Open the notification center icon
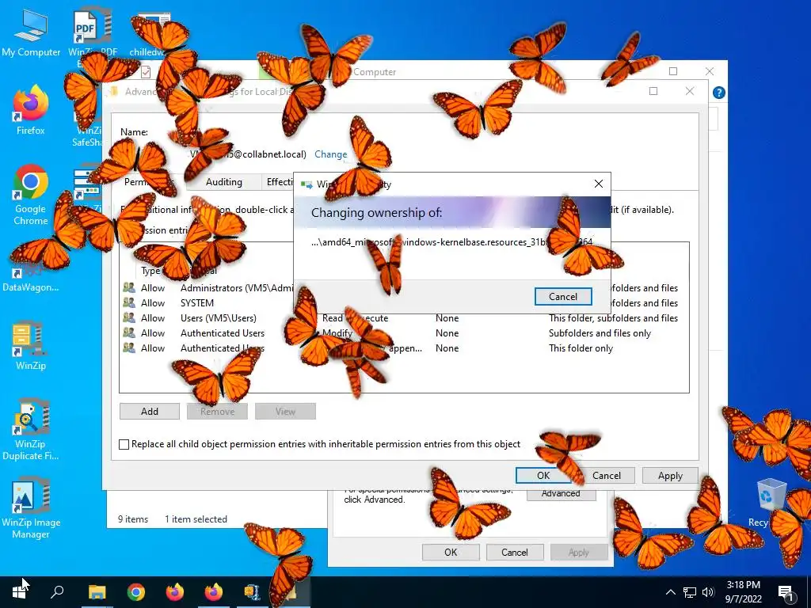The image size is (811, 608). click(x=786, y=592)
